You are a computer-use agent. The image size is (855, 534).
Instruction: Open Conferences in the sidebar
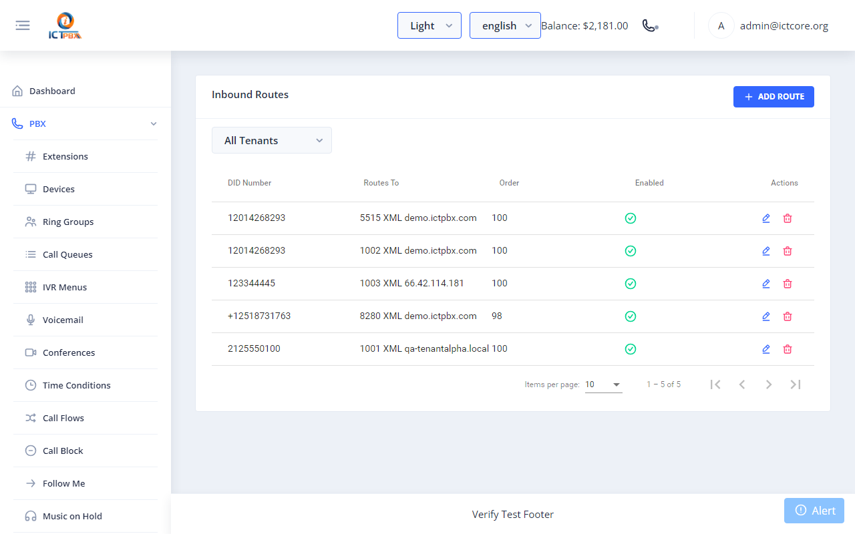[85, 352]
